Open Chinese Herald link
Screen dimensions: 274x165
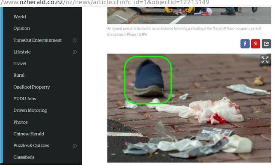pyautogui.click(x=29, y=134)
